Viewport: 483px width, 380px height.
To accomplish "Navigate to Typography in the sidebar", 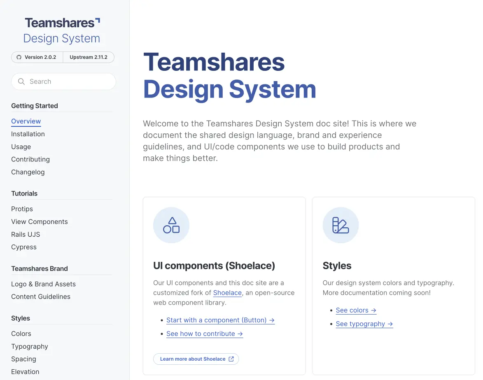I will click(x=30, y=347).
